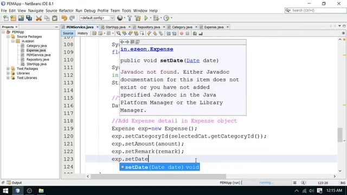Screen dimensions: 347x195
Task: Click the editor Find Selection magnifier icon
Action: 119,34
